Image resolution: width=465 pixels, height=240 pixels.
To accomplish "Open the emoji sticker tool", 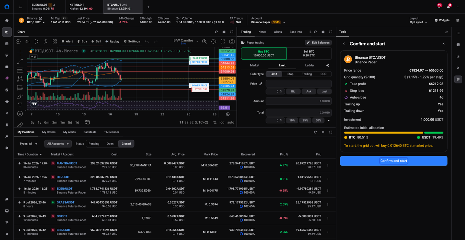I will (x=20, y=114).
